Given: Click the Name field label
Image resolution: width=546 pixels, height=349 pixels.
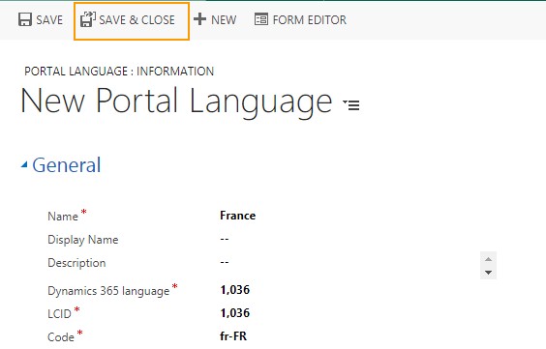Looking at the screenshot, I should tap(63, 217).
